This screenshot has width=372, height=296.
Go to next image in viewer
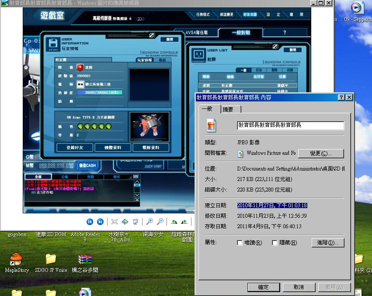[x=101, y=222]
